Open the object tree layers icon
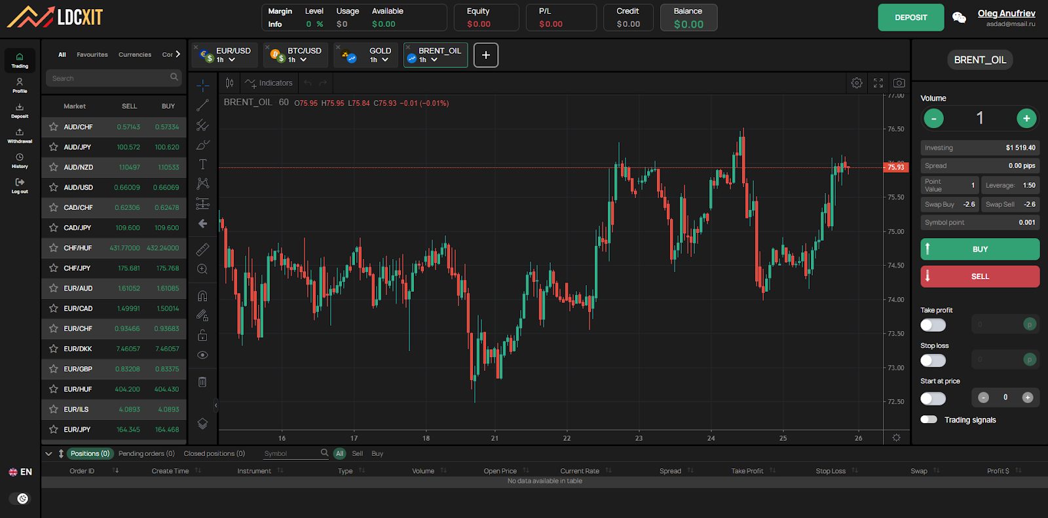Screen dimensions: 1048x518 [x=203, y=424]
